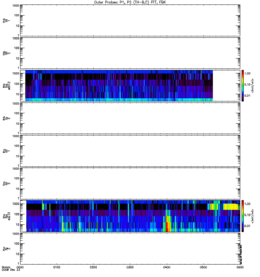Click the 10 tick label of thb fbk edc12 panel
The height and width of the screenshot is (277, 260).
18,94
